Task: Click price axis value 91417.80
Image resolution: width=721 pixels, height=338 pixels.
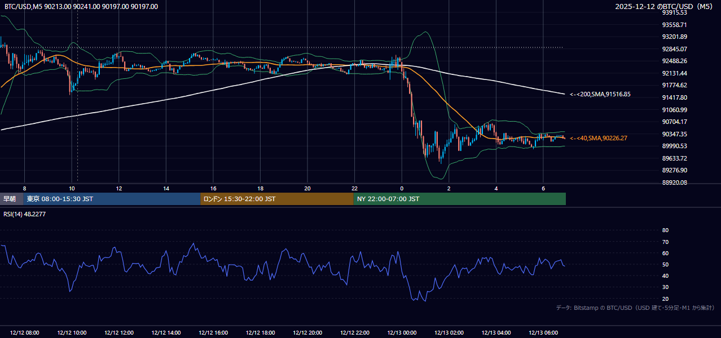Action: point(675,97)
